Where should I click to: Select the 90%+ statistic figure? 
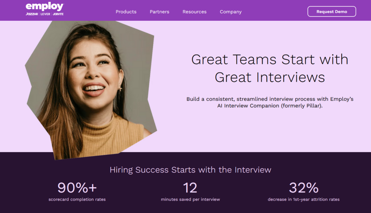point(77,188)
